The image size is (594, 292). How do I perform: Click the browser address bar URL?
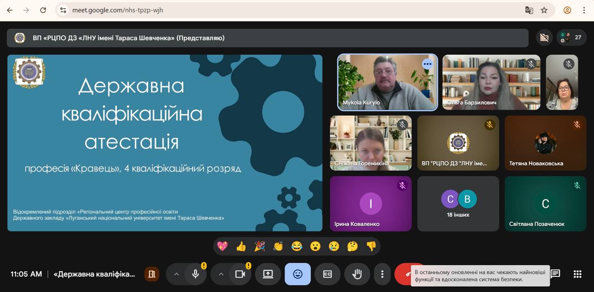(117, 10)
